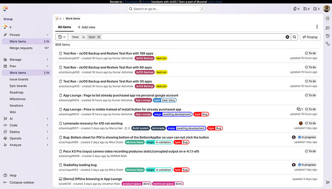Click the Display button

[x=310, y=37]
